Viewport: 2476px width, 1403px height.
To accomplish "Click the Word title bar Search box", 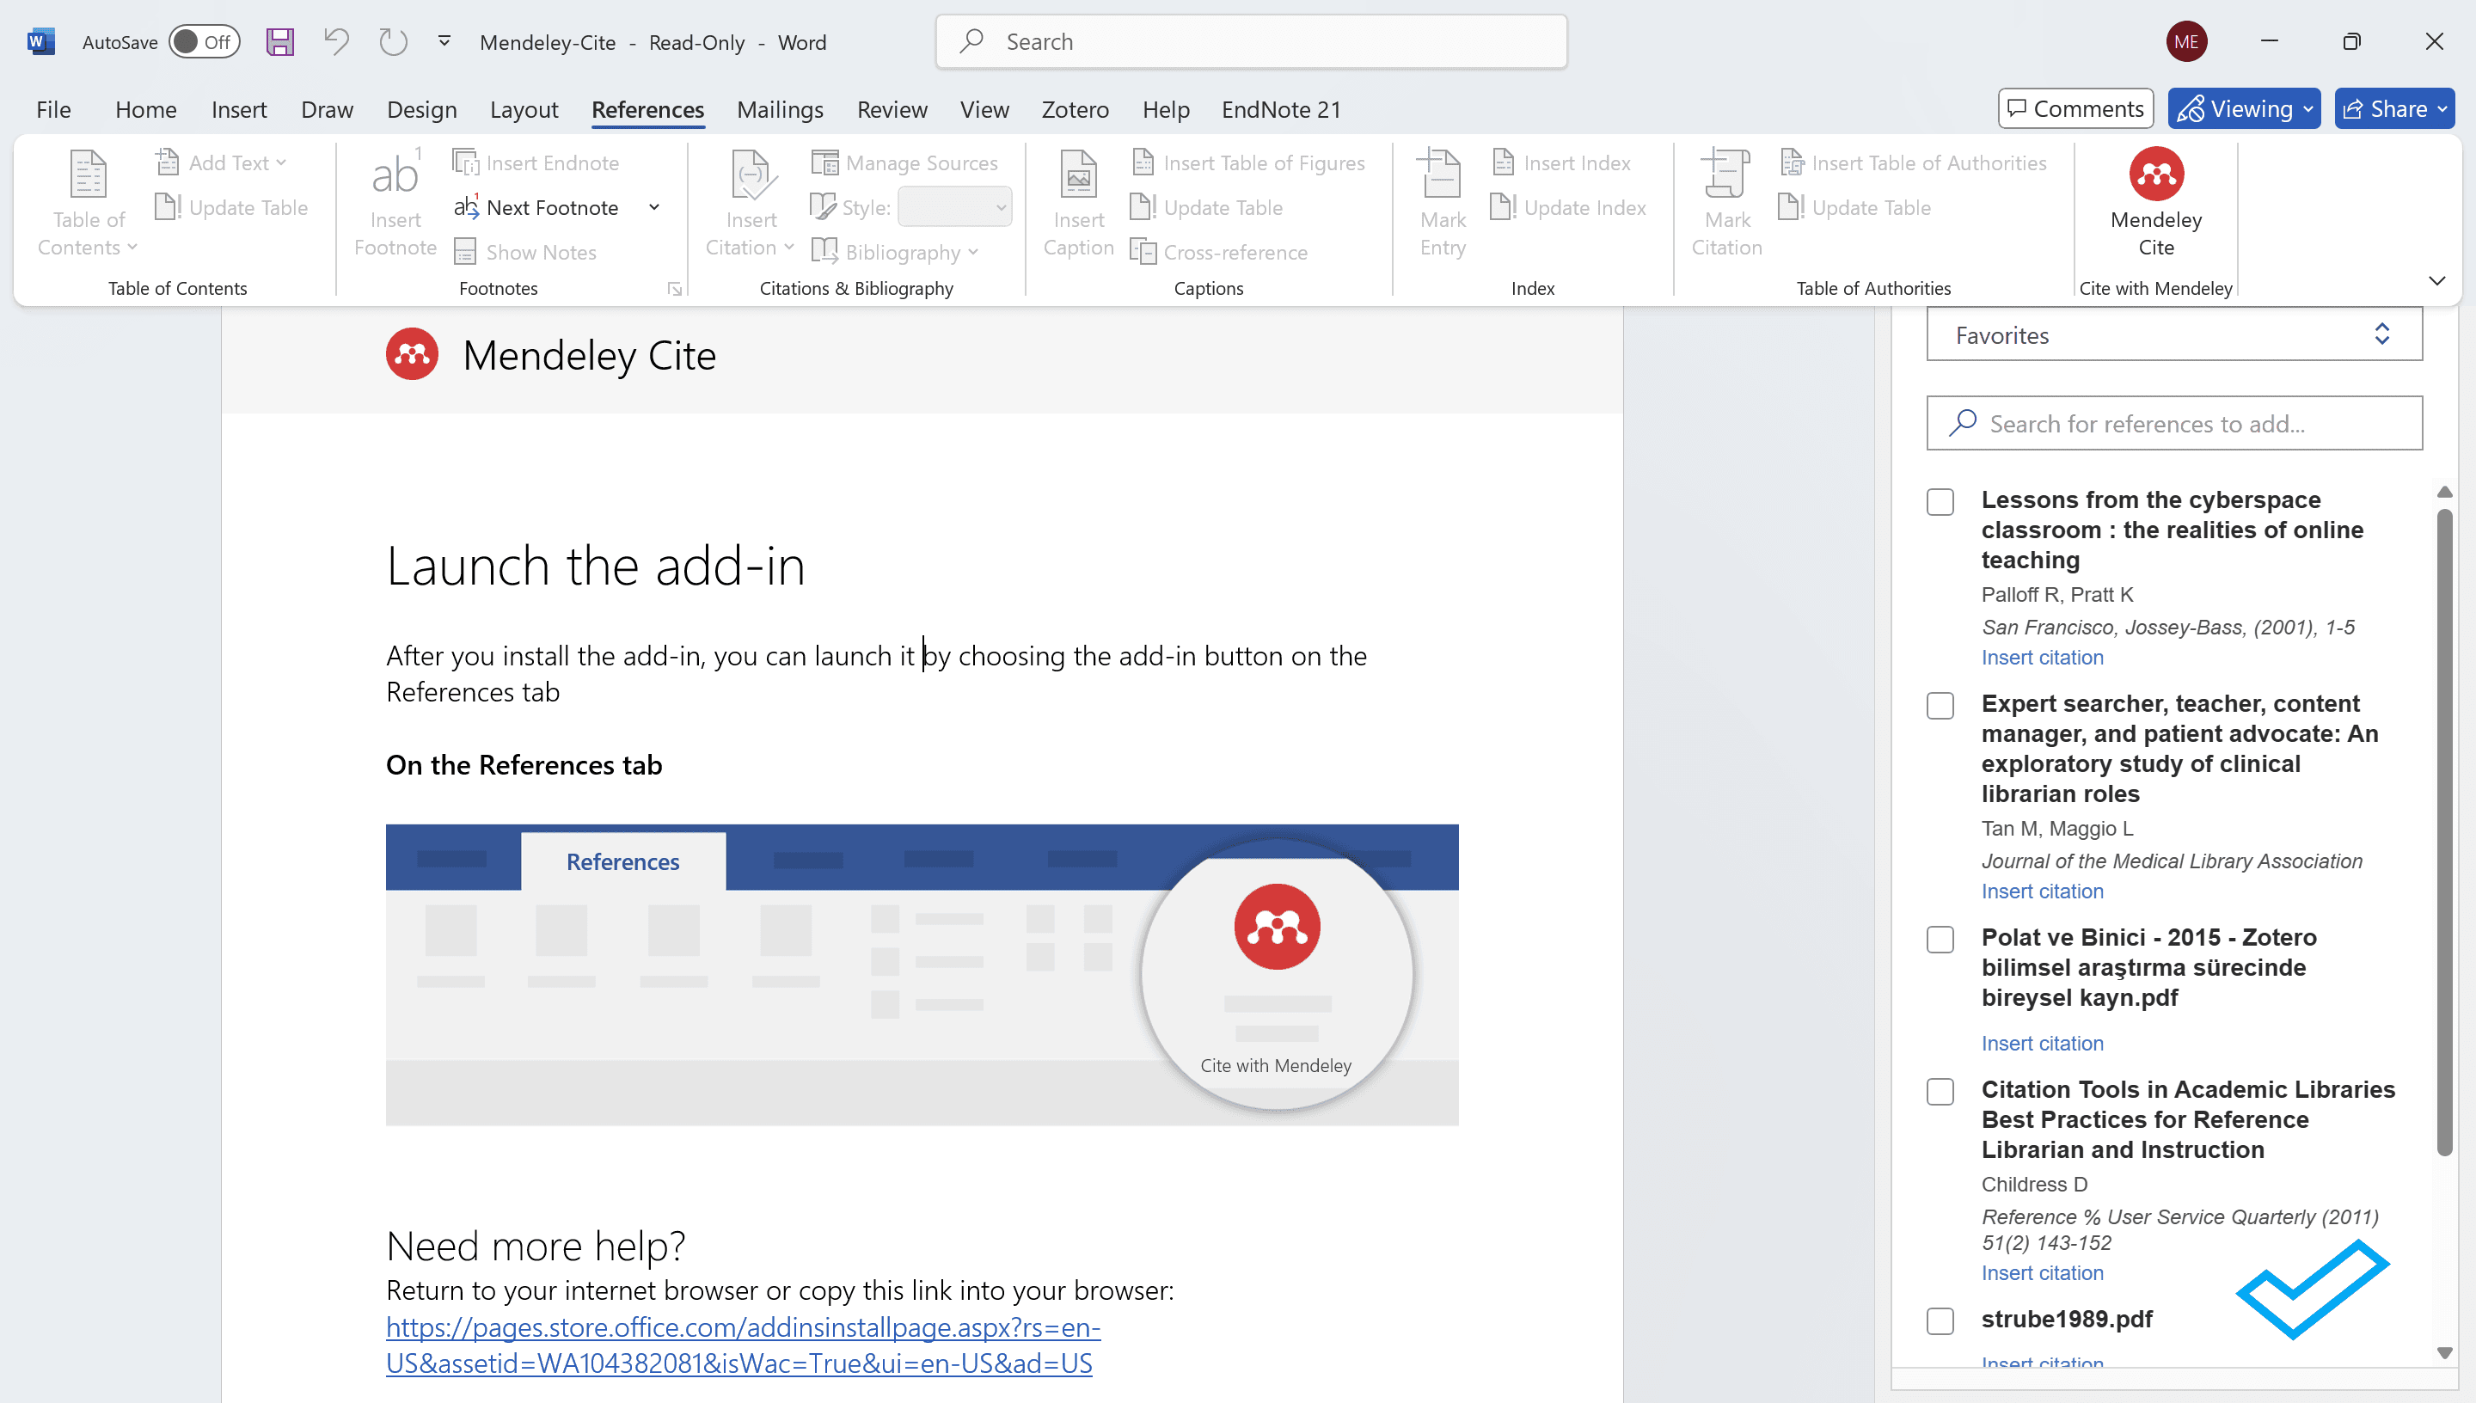I will tap(1251, 41).
